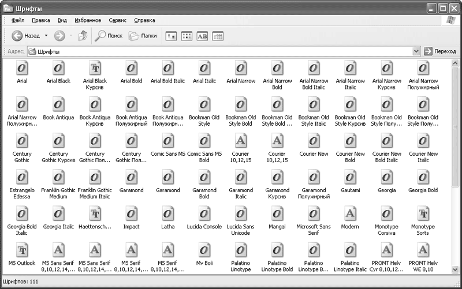Screen dimensions: 462x289
Task: Click the scrollbar down arrow
Action: (455, 269)
